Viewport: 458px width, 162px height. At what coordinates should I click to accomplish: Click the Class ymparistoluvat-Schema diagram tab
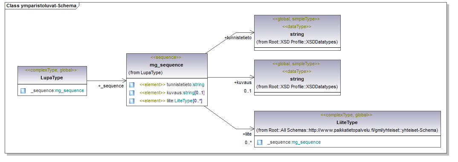point(41,6)
